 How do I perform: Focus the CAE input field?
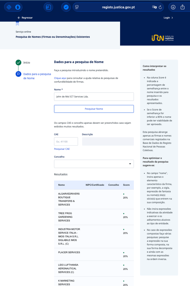[66, 142]
